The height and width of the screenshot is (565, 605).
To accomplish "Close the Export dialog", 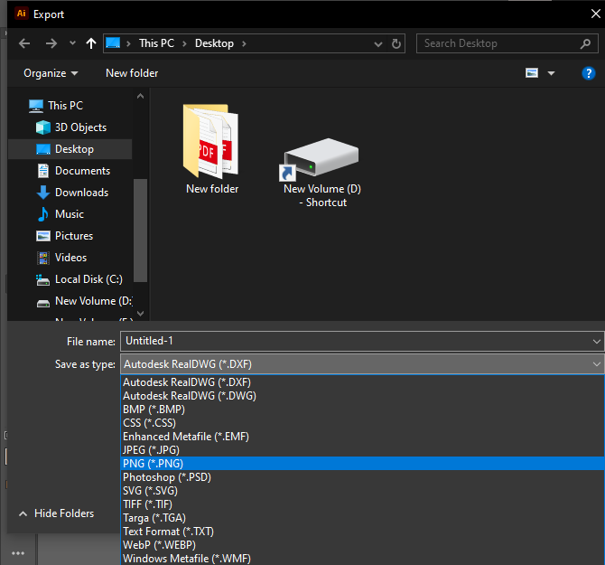I will (x=595, y=14).
